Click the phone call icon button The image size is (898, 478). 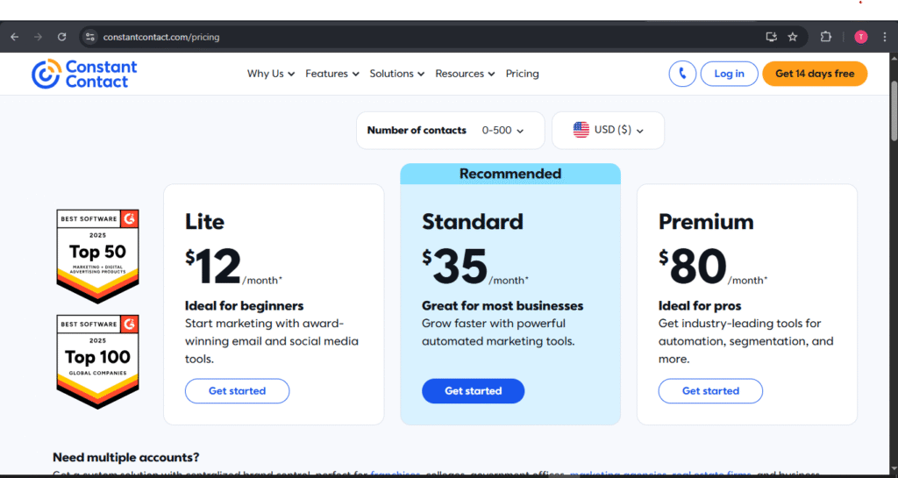point(682,74)
